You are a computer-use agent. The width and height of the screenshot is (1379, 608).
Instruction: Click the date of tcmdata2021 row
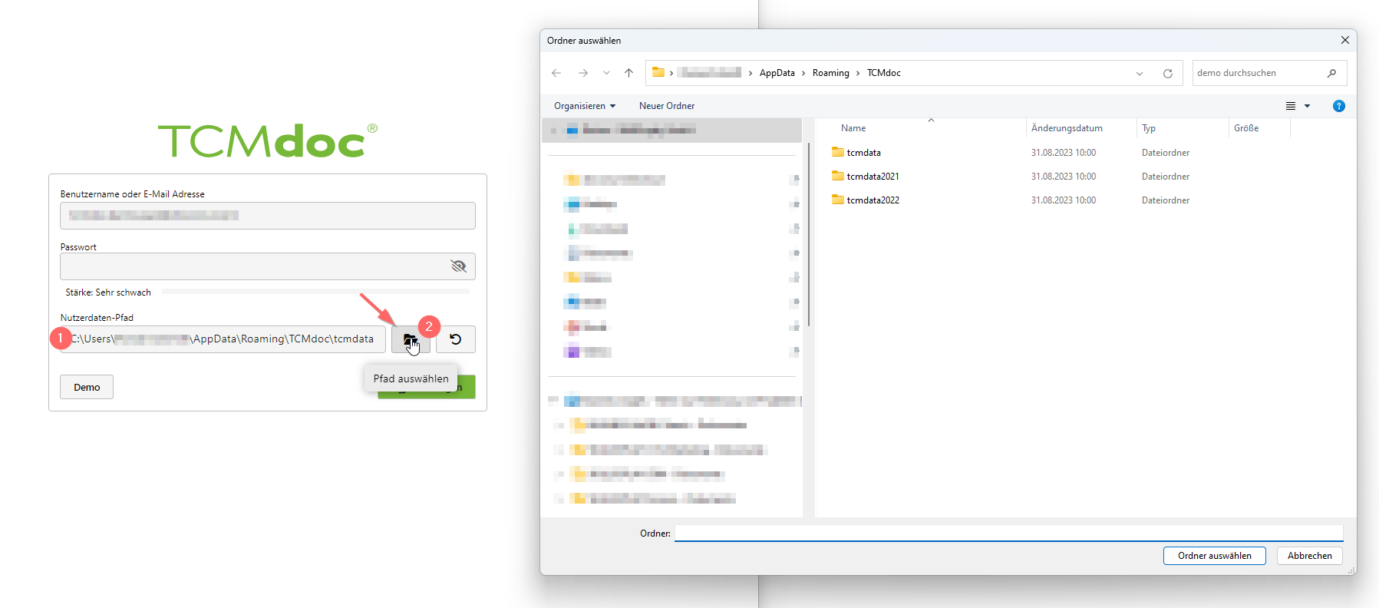(1064, 177)
